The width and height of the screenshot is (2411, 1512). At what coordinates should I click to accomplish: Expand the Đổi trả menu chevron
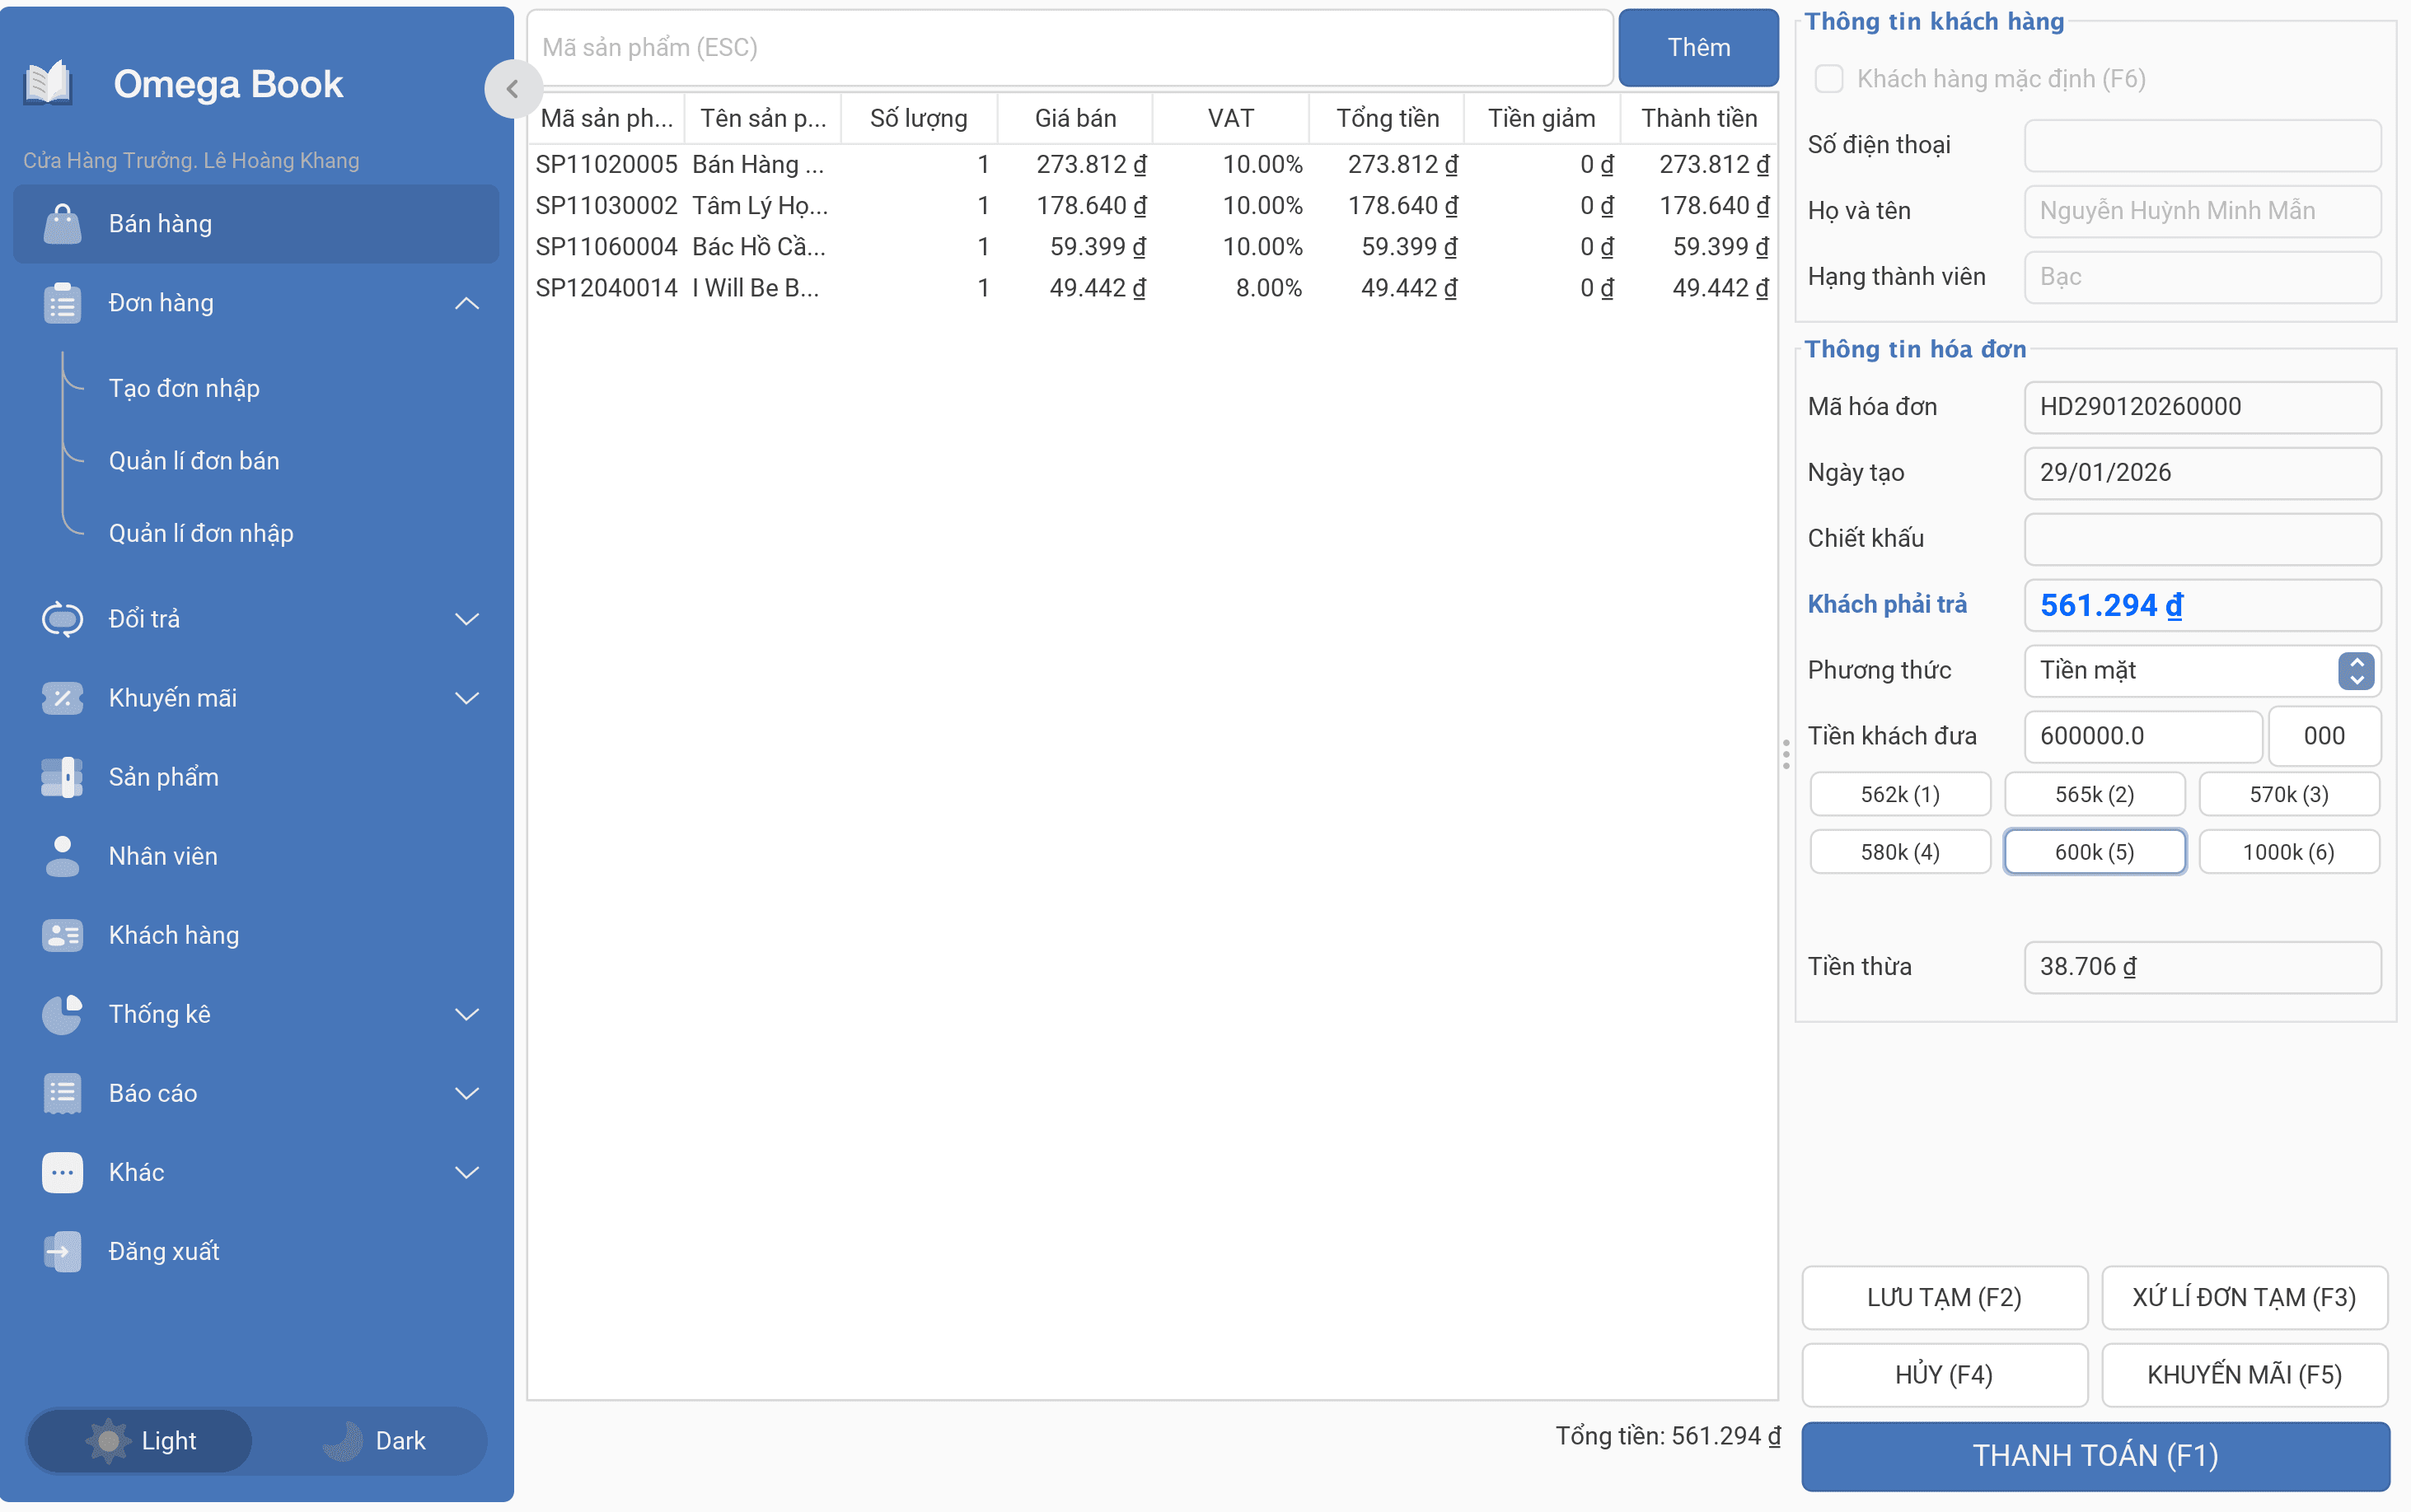467,619
